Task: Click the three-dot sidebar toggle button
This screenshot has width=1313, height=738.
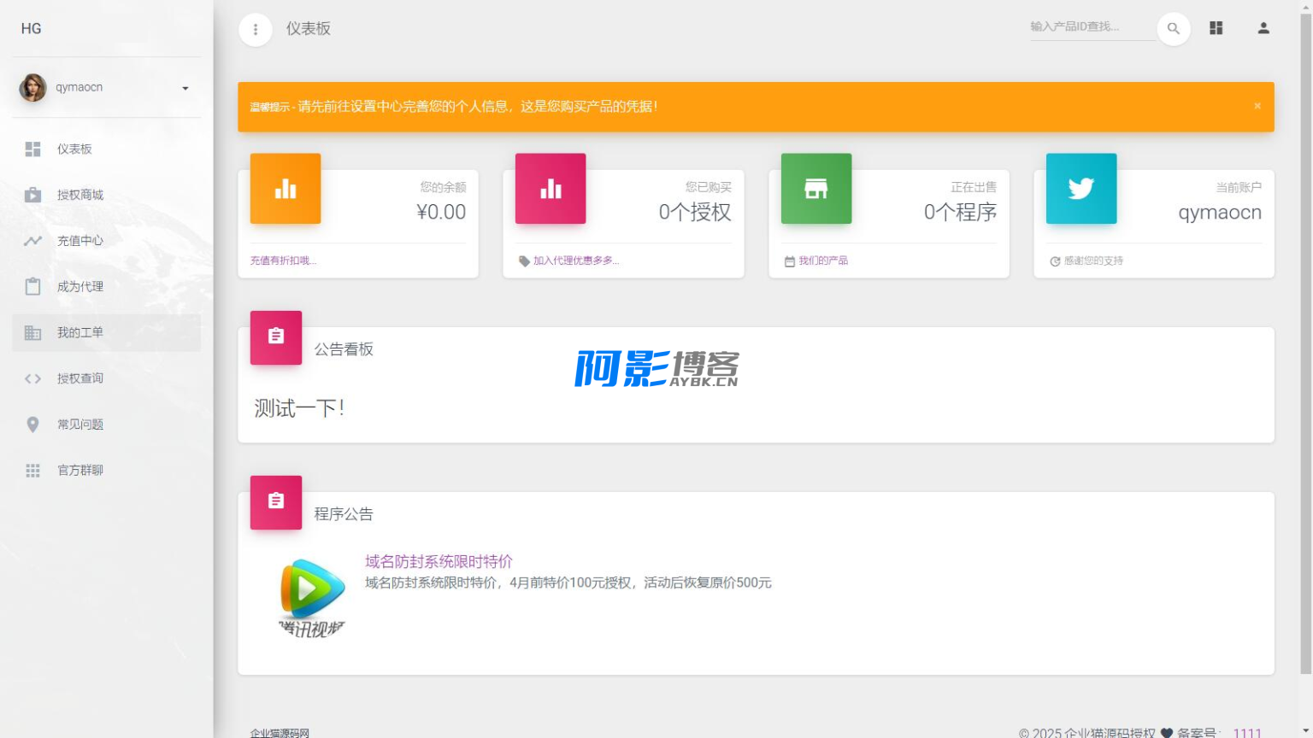Action: pos(255,29)
